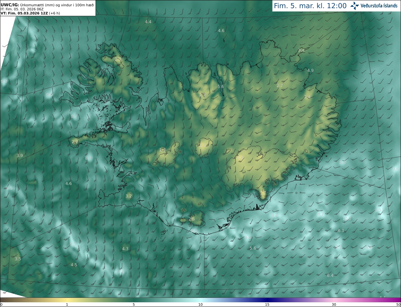Screen dimensions: 401x307
Task: Click the 4.3 value label
Action: [x=125, y=249]
